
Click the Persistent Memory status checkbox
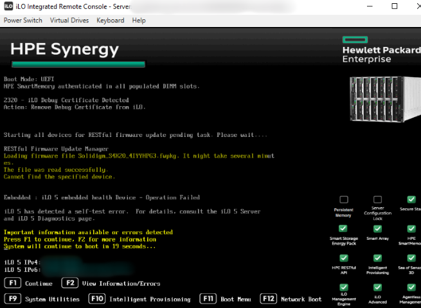[344, 199]
